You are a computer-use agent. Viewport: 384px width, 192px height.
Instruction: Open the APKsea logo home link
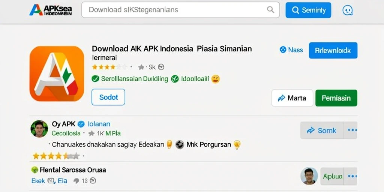[x=51, y=10]
